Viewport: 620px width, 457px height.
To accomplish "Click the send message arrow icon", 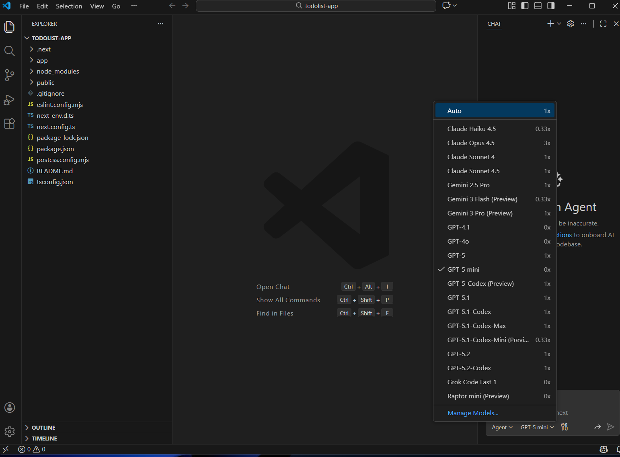I will click(610, 427).
